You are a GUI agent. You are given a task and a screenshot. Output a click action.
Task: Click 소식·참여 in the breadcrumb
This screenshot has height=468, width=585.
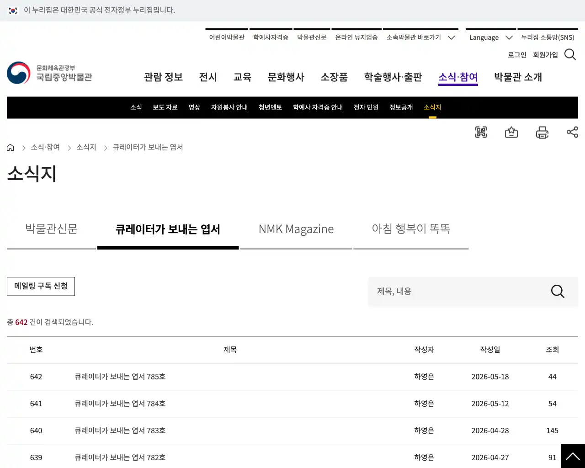(x=45, y=147)
